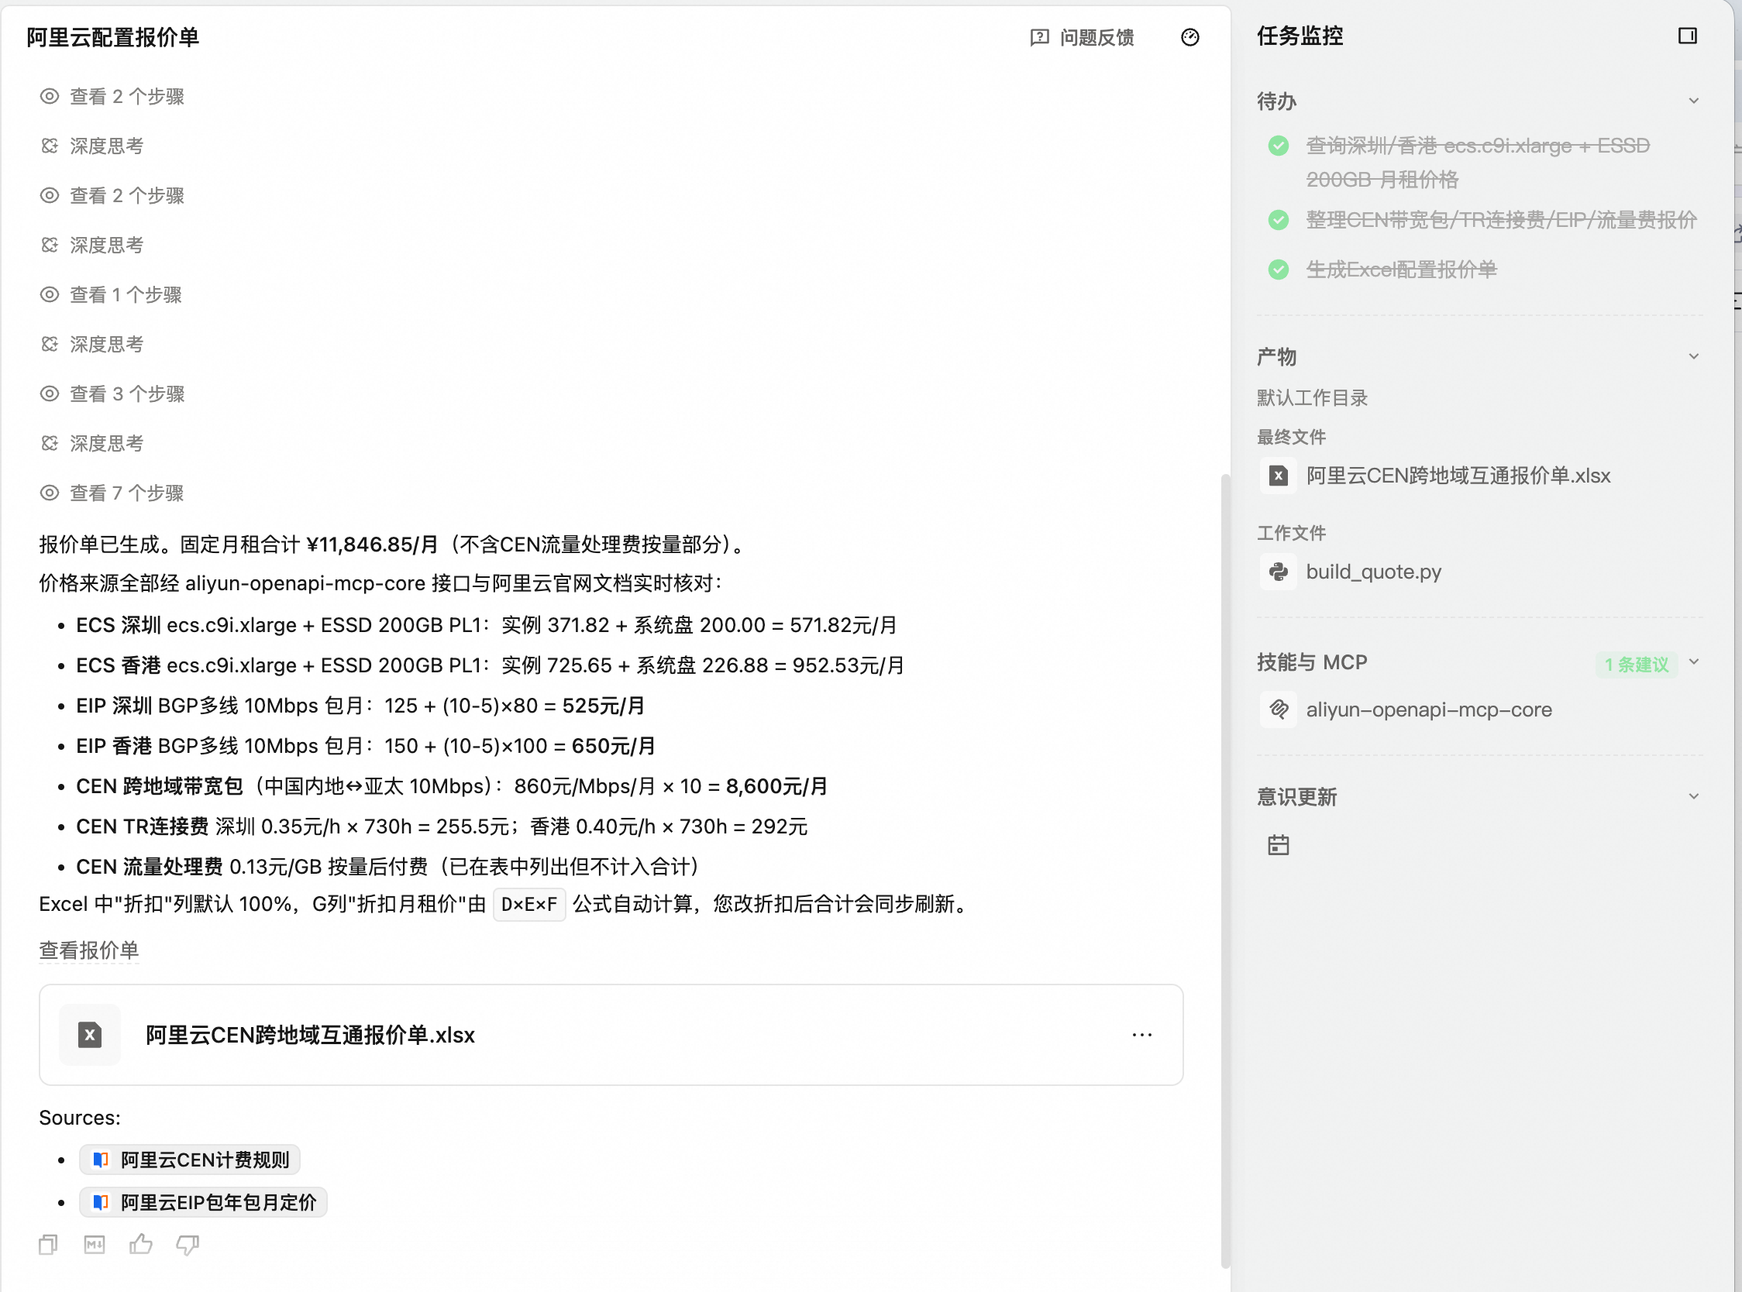Screen dimensions: 1742x1292
Task: Give a thumbs up to the response
Action: [141, 1243]
